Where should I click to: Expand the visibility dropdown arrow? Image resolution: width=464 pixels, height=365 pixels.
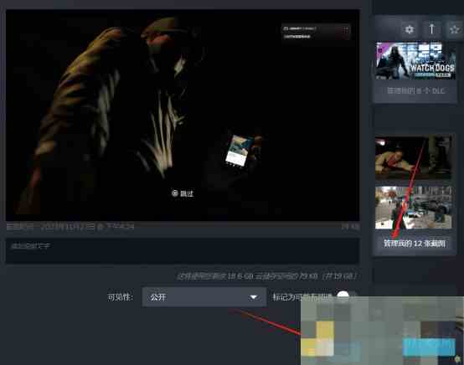pyautogui.click(x=253, y=297)
